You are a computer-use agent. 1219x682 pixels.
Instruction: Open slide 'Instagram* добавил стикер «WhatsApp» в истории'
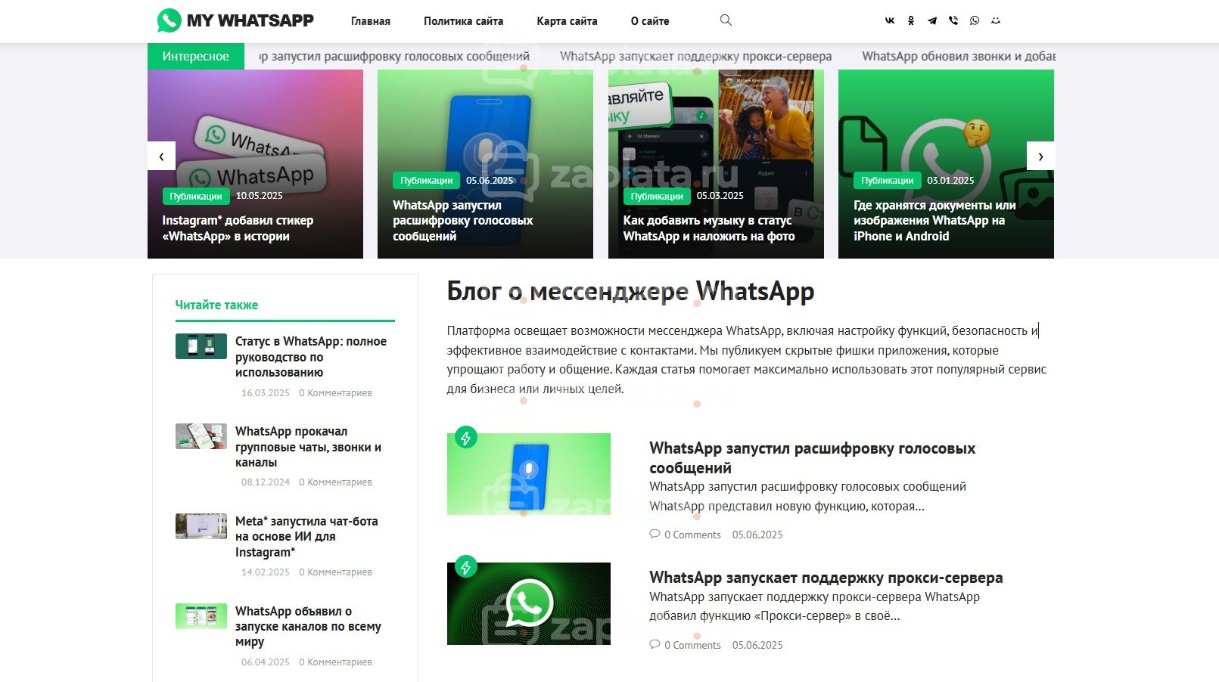point(238,228)
